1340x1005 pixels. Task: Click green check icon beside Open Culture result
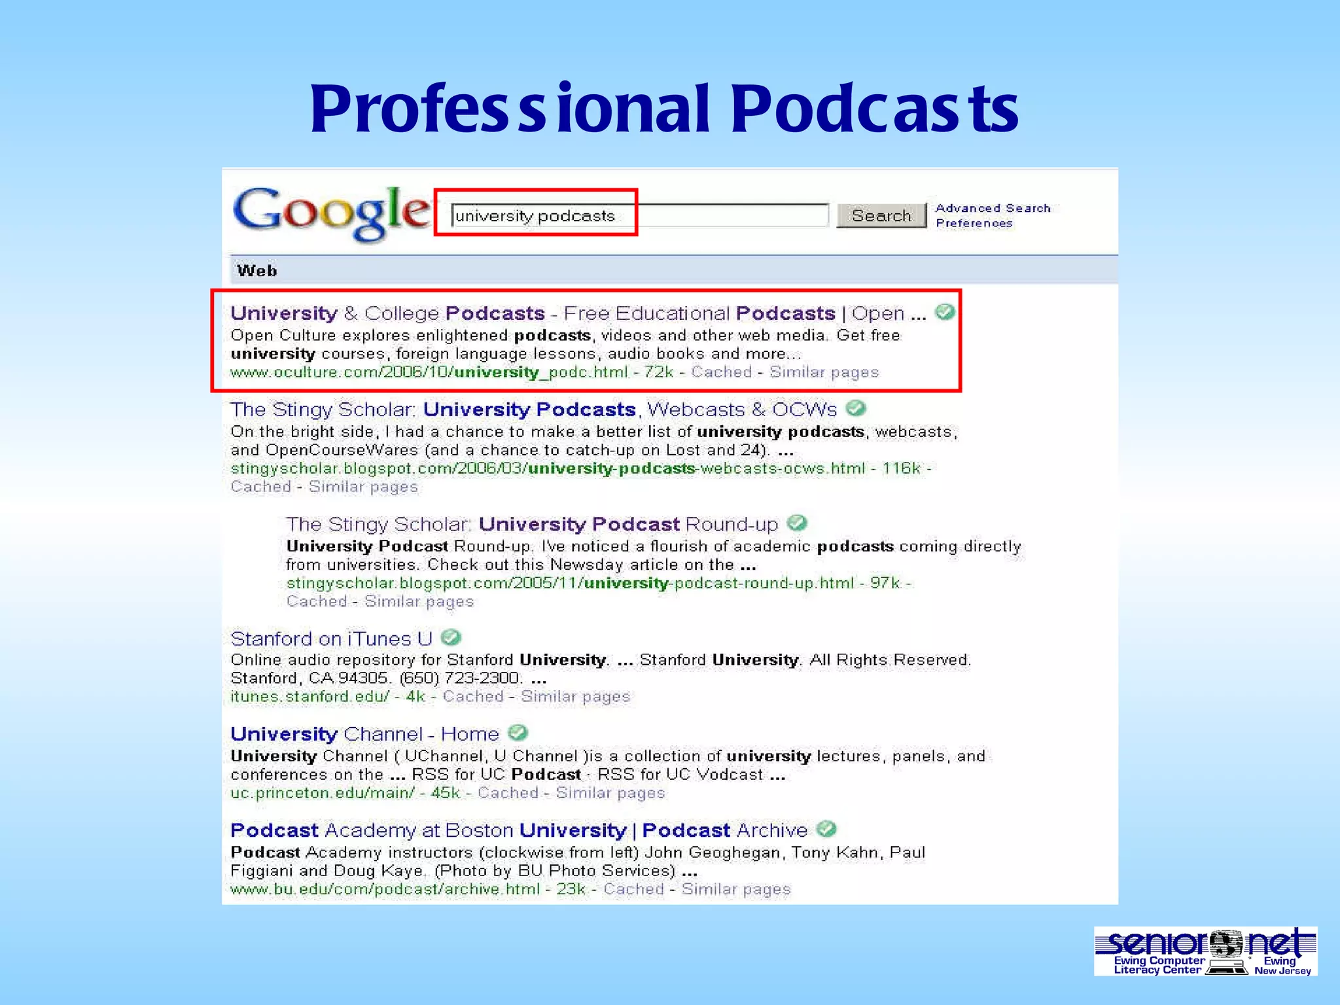[x=945, y=312]
